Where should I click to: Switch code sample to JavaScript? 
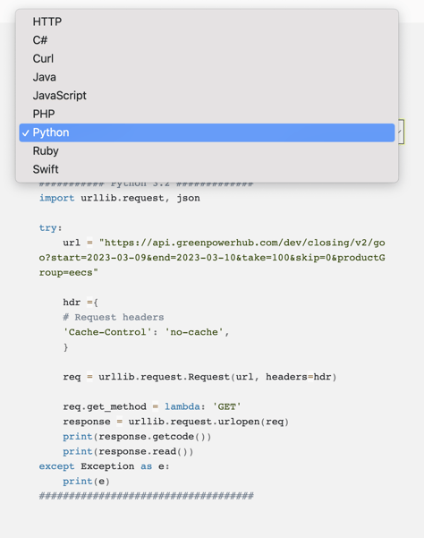[207, 96]
